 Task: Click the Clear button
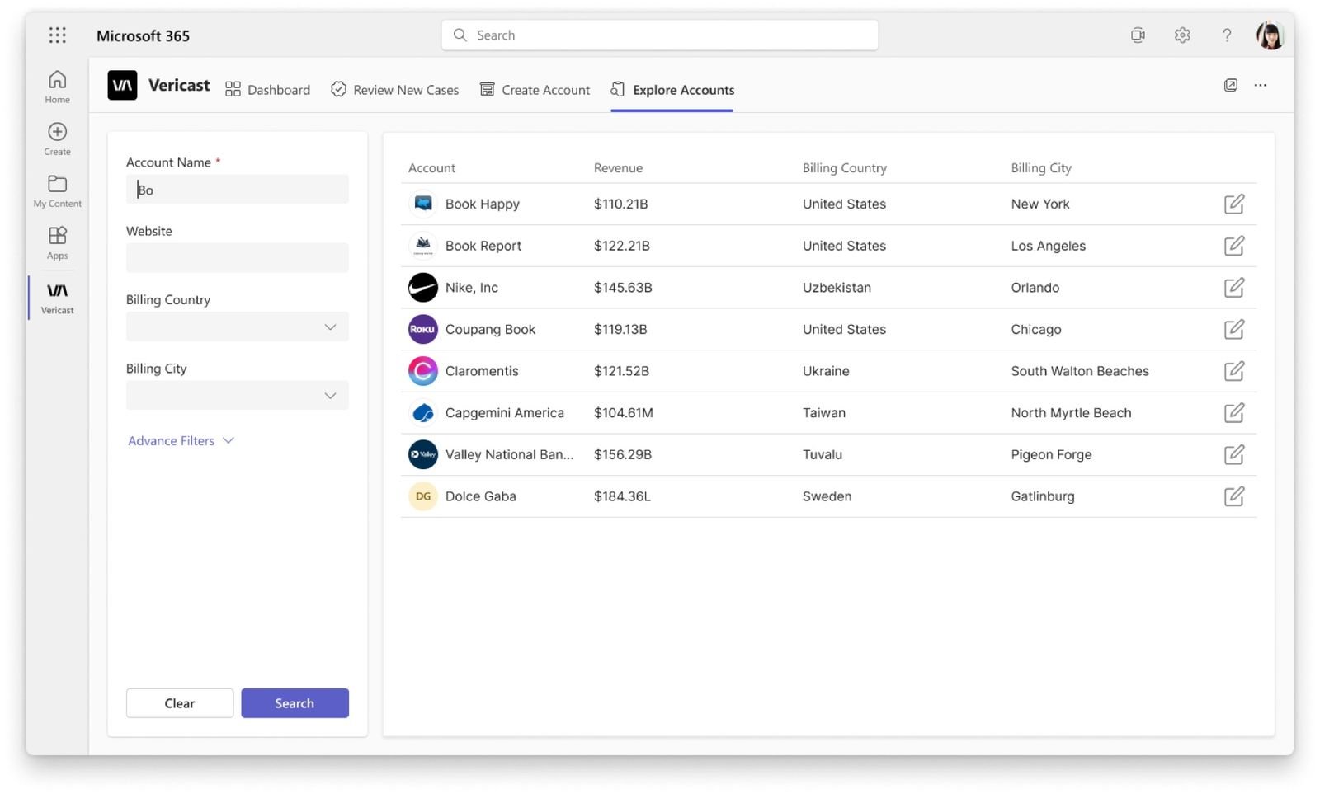click(x=180, y=702)
